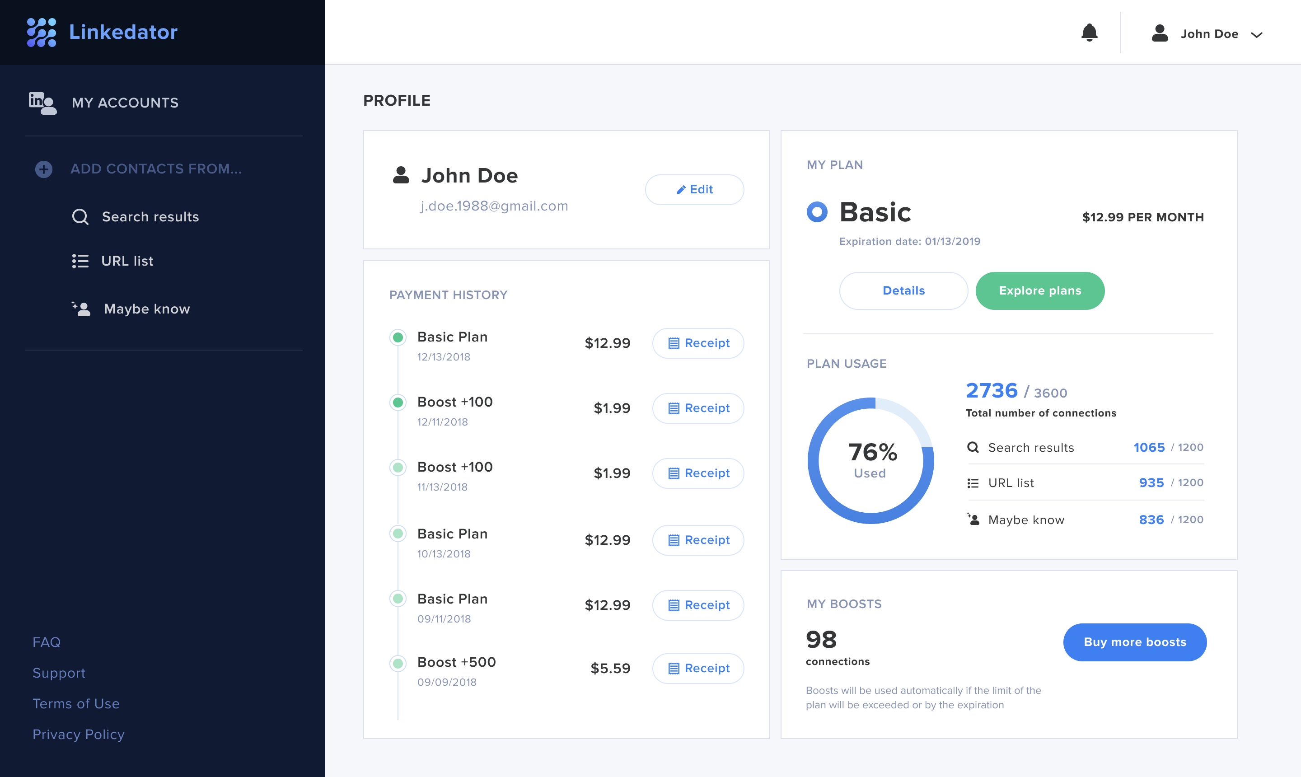1301x777 pixels.
Task: Select the Basic plan radio indicator
Action: click(816, 212)
